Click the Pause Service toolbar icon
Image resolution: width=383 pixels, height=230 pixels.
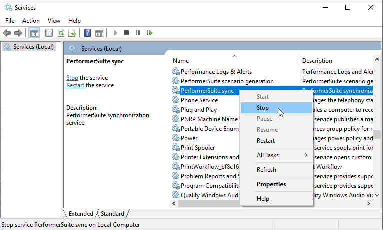[x=138, y=33]
